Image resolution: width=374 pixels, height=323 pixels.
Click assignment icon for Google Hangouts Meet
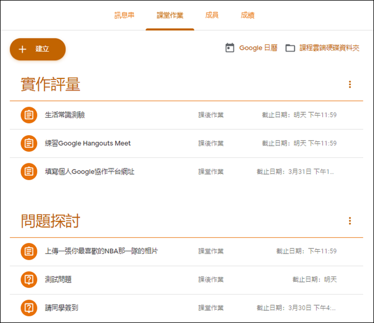tap(29, 143)
